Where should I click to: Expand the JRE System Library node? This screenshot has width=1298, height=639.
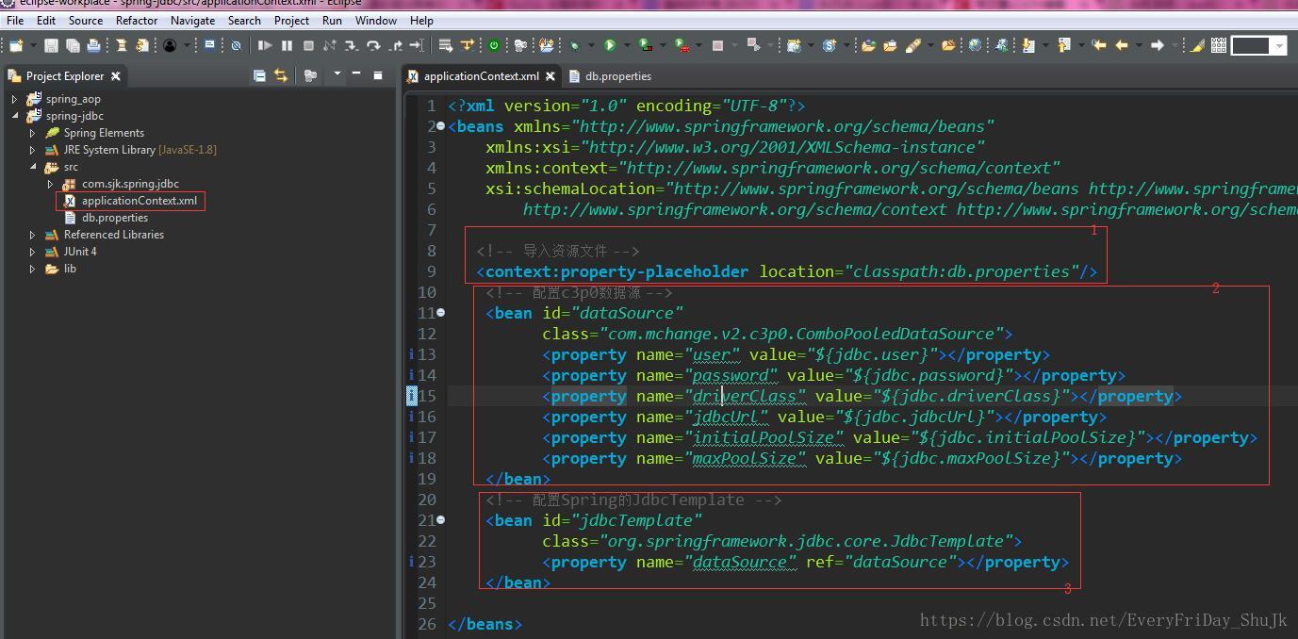click(x=32, y=150)
